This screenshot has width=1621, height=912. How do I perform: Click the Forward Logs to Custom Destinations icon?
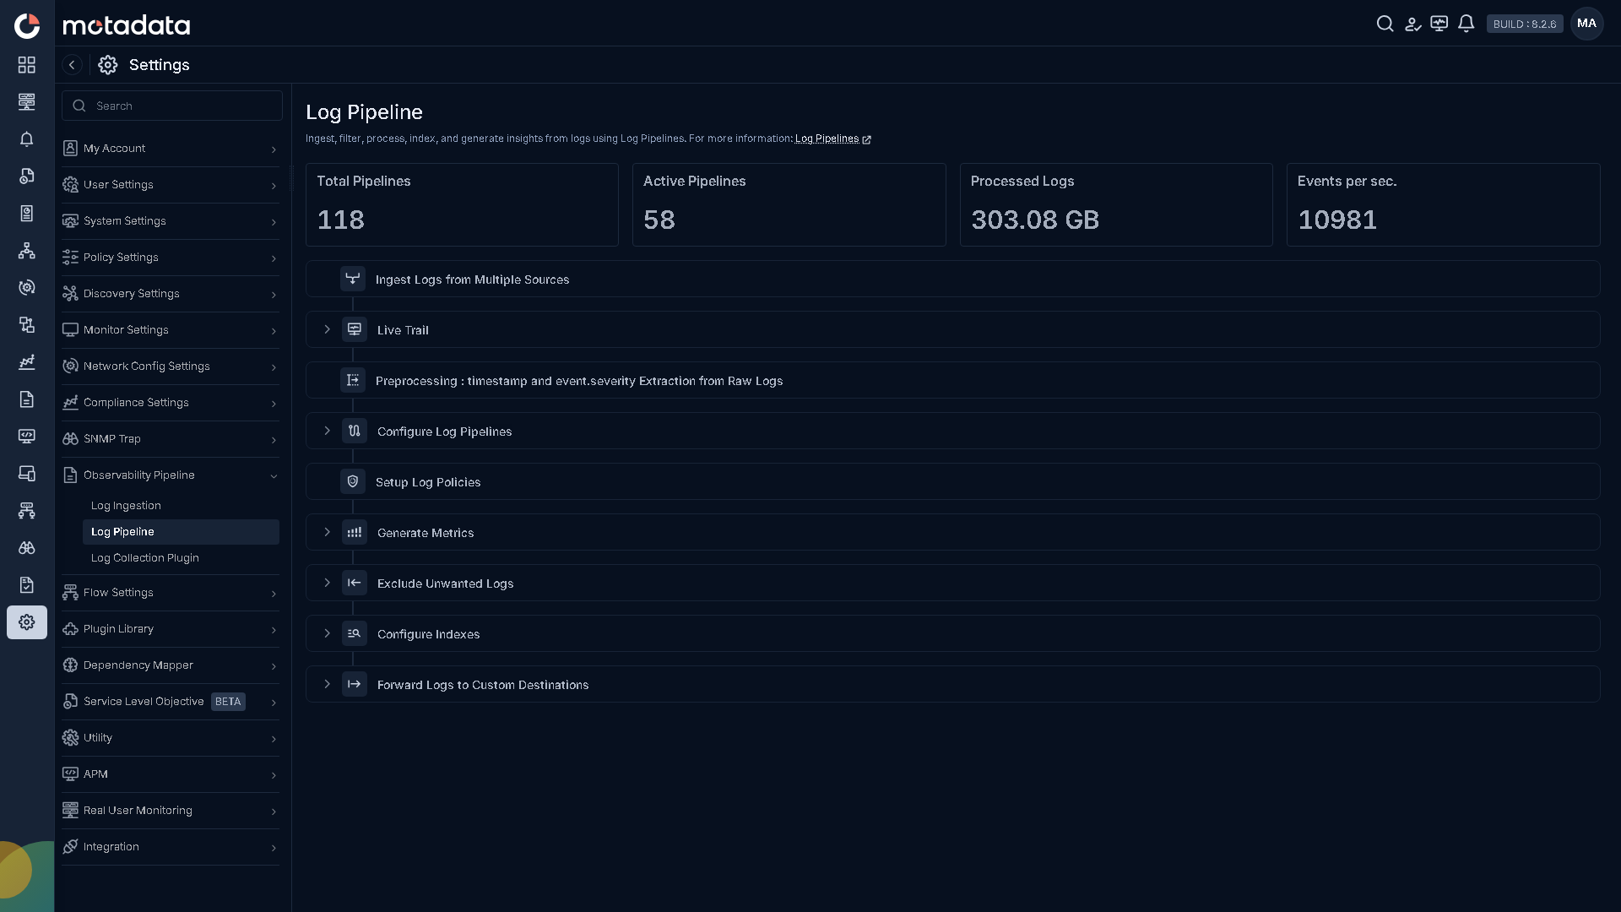coord(355,684)
